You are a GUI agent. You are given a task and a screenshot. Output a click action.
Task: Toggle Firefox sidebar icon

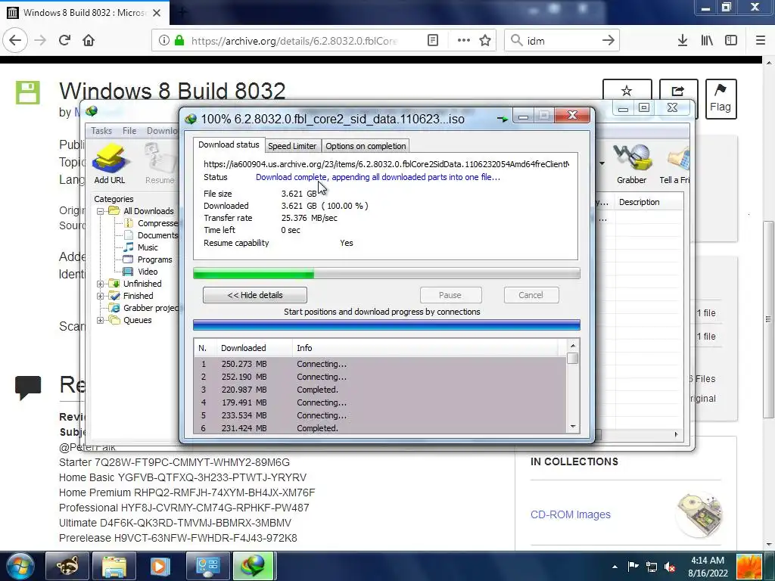(x=731, y=41)
